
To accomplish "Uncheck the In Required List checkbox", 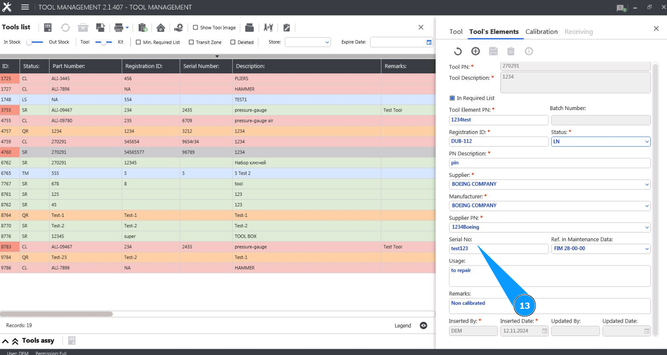I will tap(452, 98).
